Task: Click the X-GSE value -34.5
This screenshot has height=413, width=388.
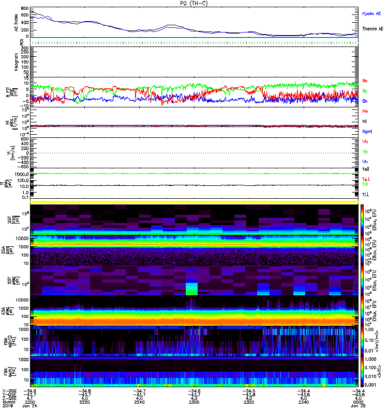Action: tap(249, 391)
